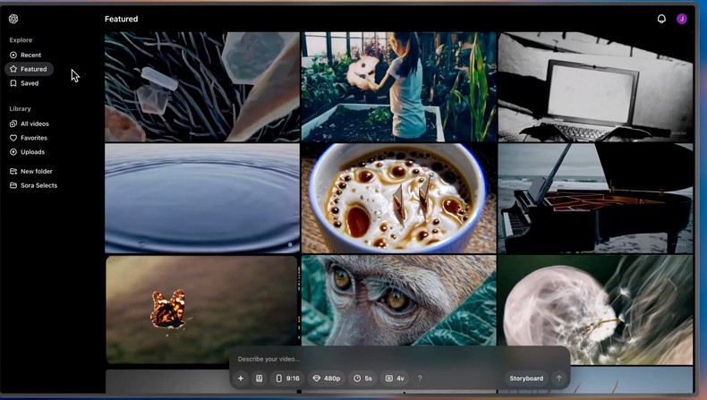Open the 5s duration dropdown
Image resolution: width=707 pixels, height=400 pixels.
(x=362, y=379)
